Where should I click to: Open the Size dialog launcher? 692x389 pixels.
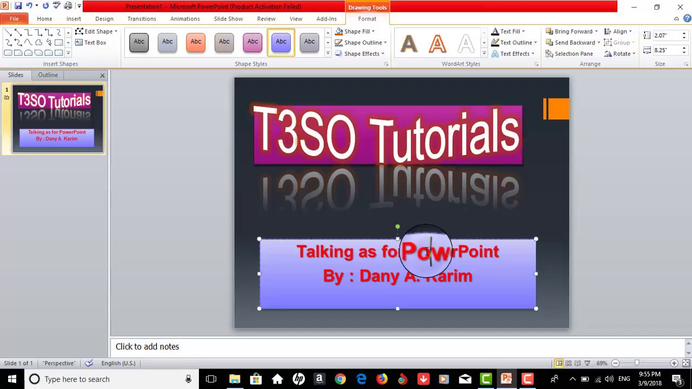687,64
